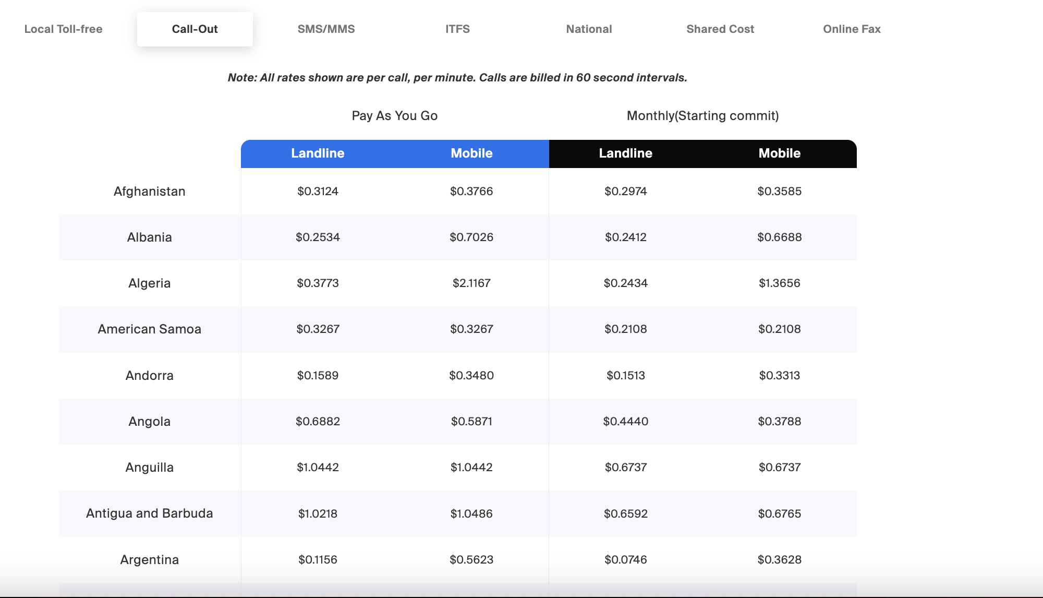Click Angola mobile rate $0.5871
The width and height of the screenshot is (1043, 598).
point(471,422)
